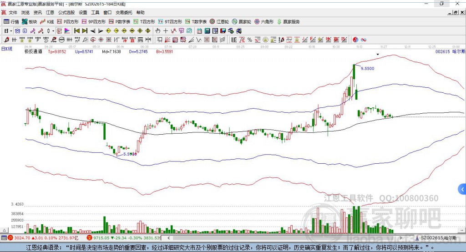Jump to last bar with green skip-forward icon

[x=85, y=31]
